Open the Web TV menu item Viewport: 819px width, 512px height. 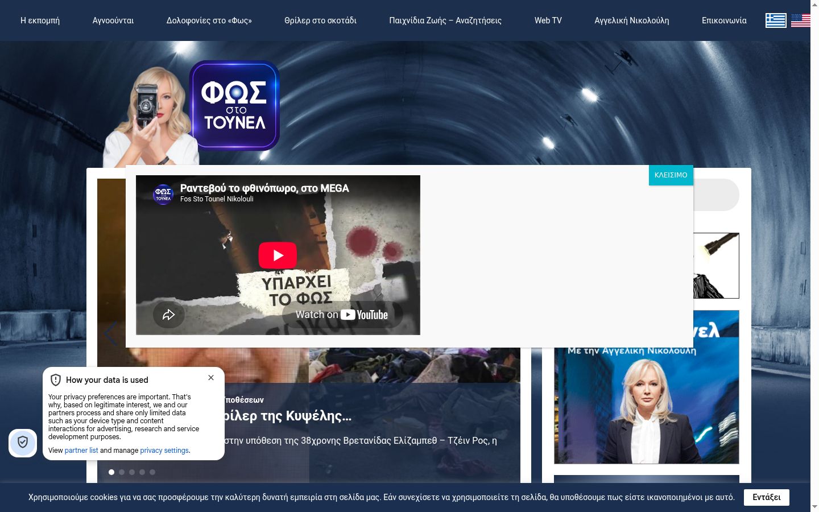point(548,20)
